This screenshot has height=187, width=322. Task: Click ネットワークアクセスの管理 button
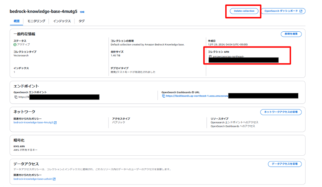281,112
